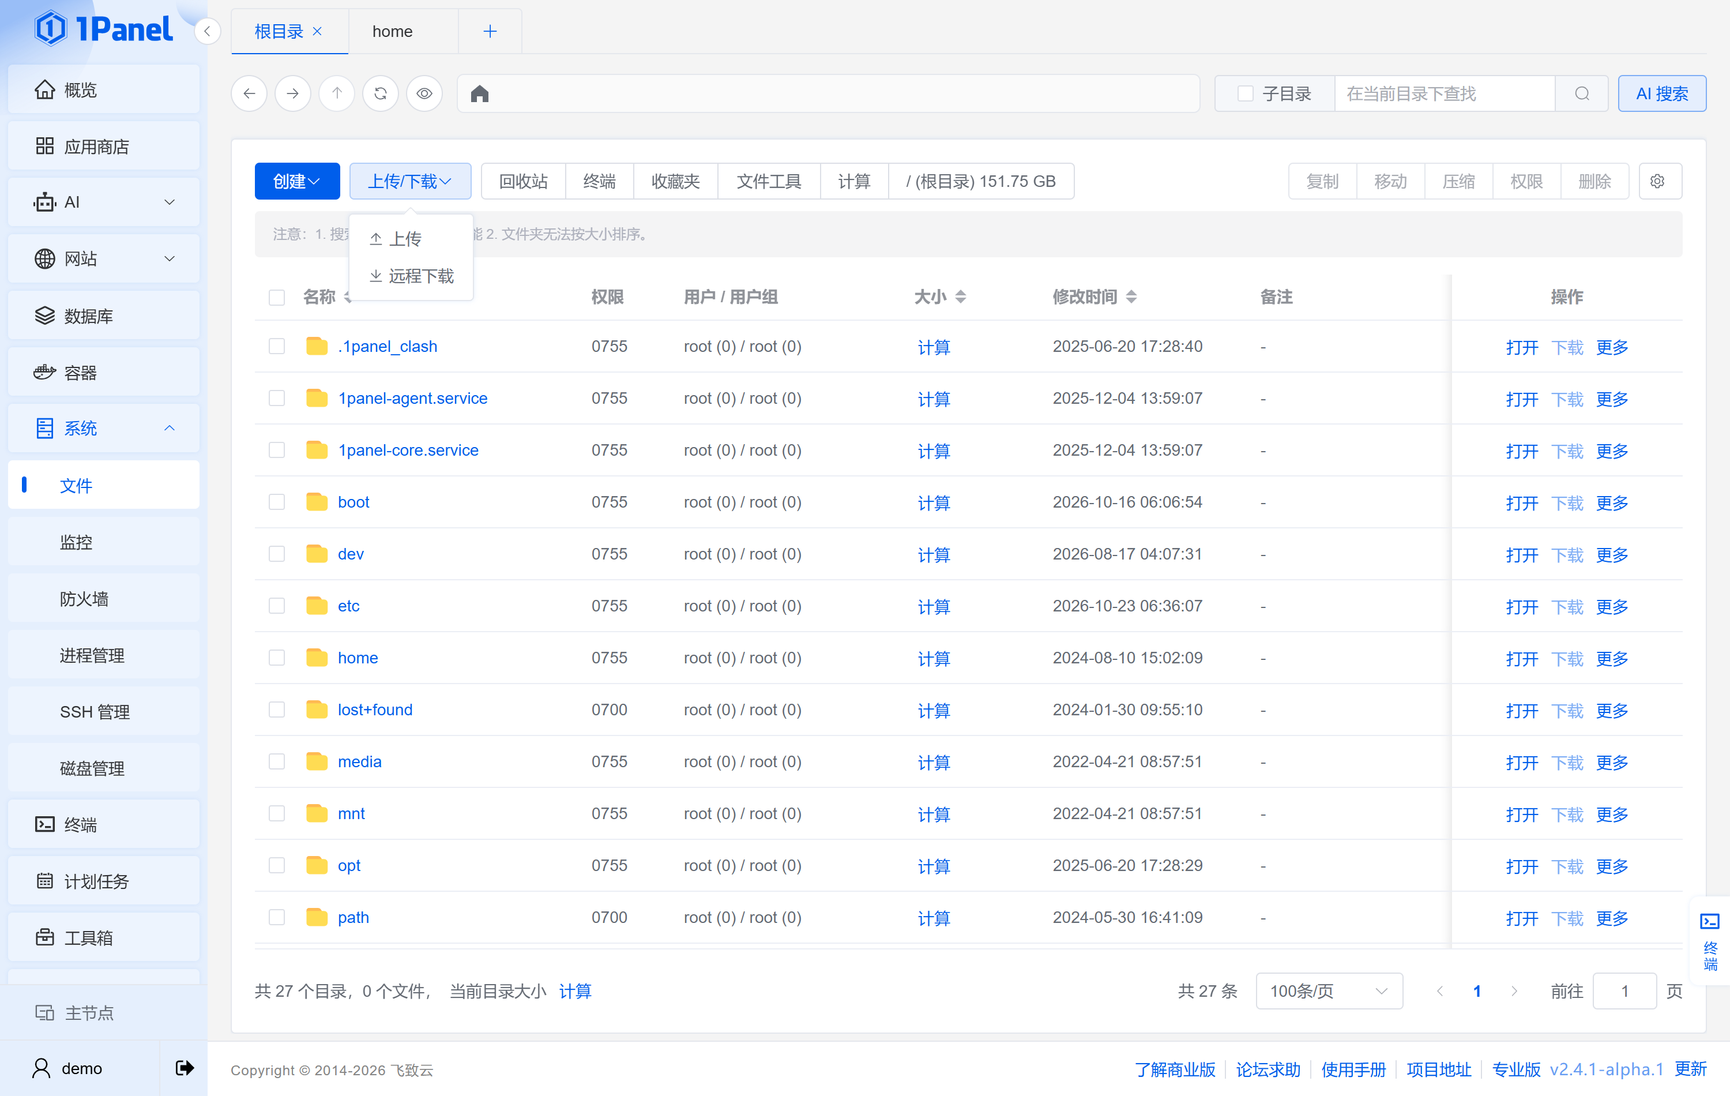Close the 根目录 tab
Viewport: 1730px width, 1096px height.
click(318, 31)
